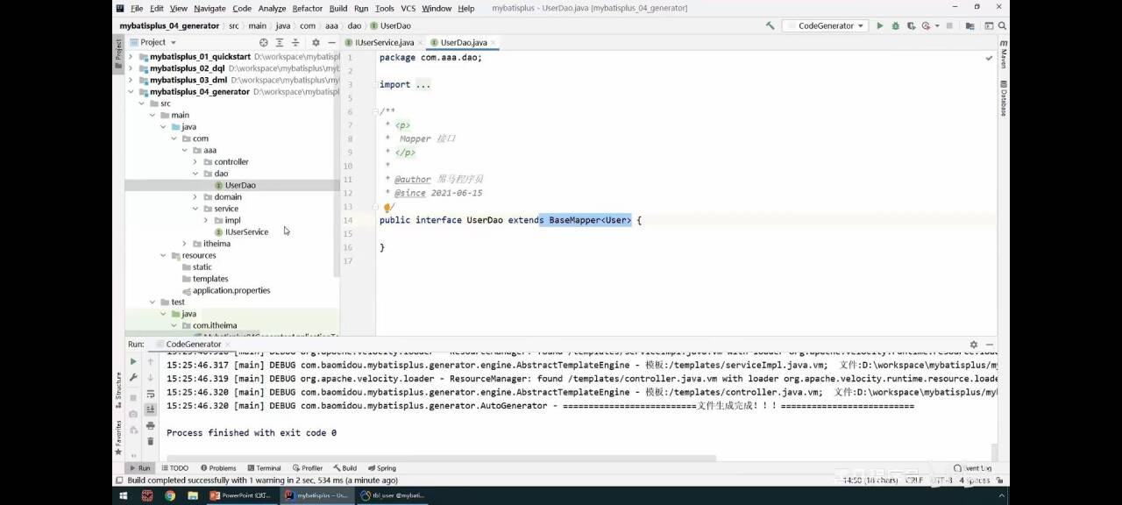This screenshot has width=1122, height=505.
Task: Click the wrench icon in Run panel
Action: pyautogui.click(x=133, y=378)
